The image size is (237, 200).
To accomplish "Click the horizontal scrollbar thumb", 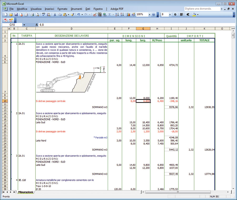I will tap(178, 192).
